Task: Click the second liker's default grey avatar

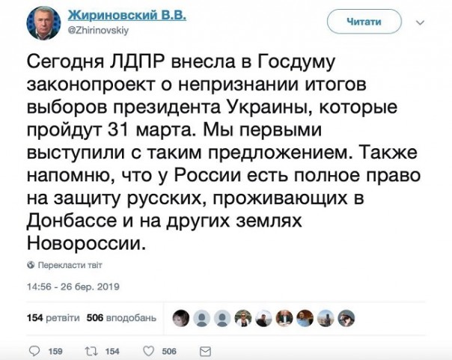Action: click(201, 318)
